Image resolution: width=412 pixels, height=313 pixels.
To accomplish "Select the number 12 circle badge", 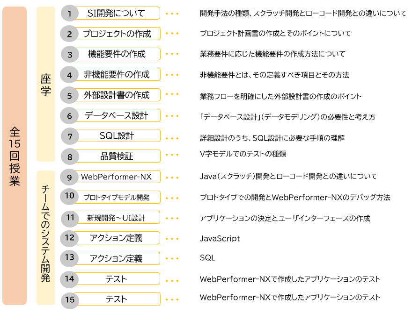I will (70, 238).
